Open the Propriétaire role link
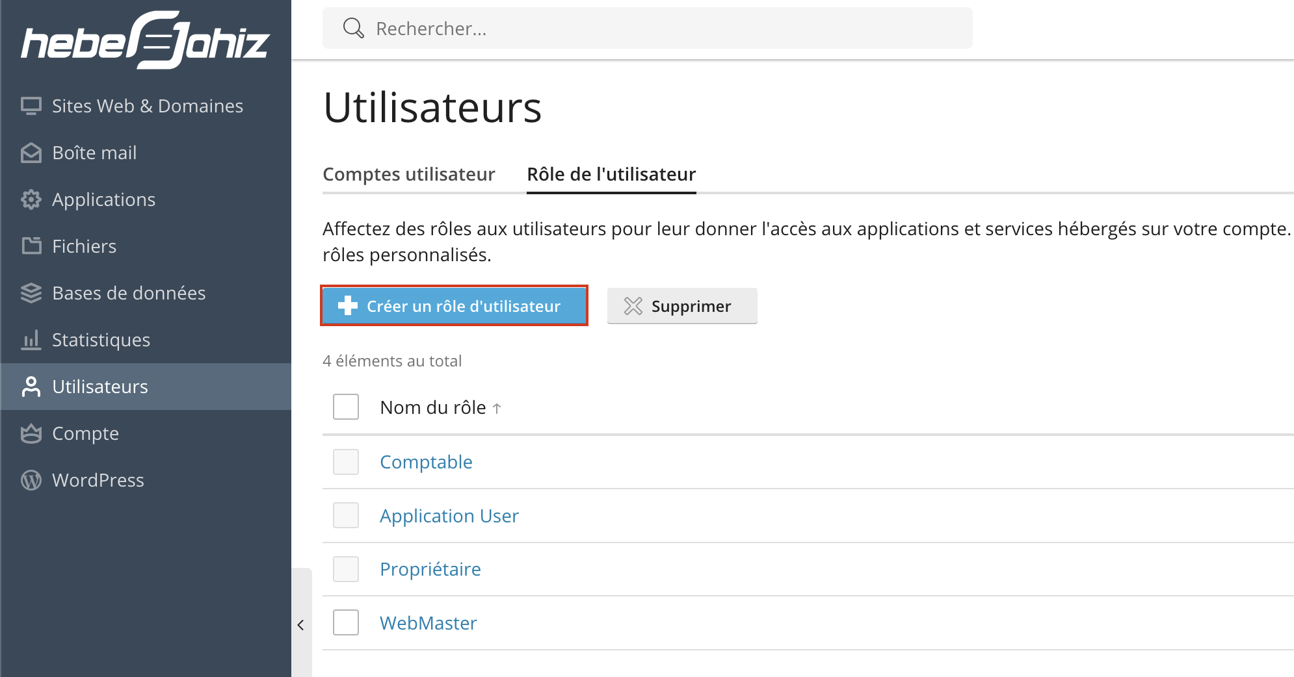 (x=430, y=569)
